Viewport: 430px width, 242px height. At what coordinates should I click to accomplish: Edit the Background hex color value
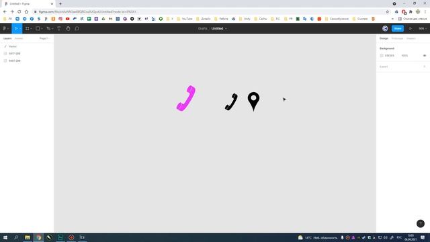[x=390, y=55]
